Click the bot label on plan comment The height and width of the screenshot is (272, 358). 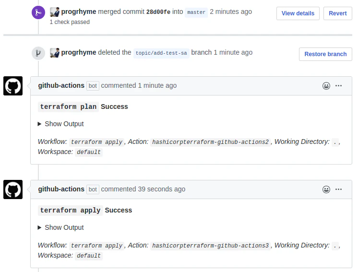tap(93, 86)
